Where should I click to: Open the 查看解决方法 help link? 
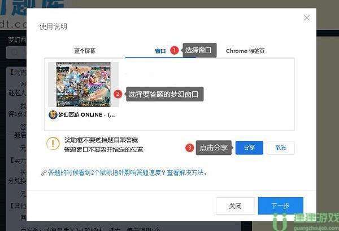click(x=186, y=174)
